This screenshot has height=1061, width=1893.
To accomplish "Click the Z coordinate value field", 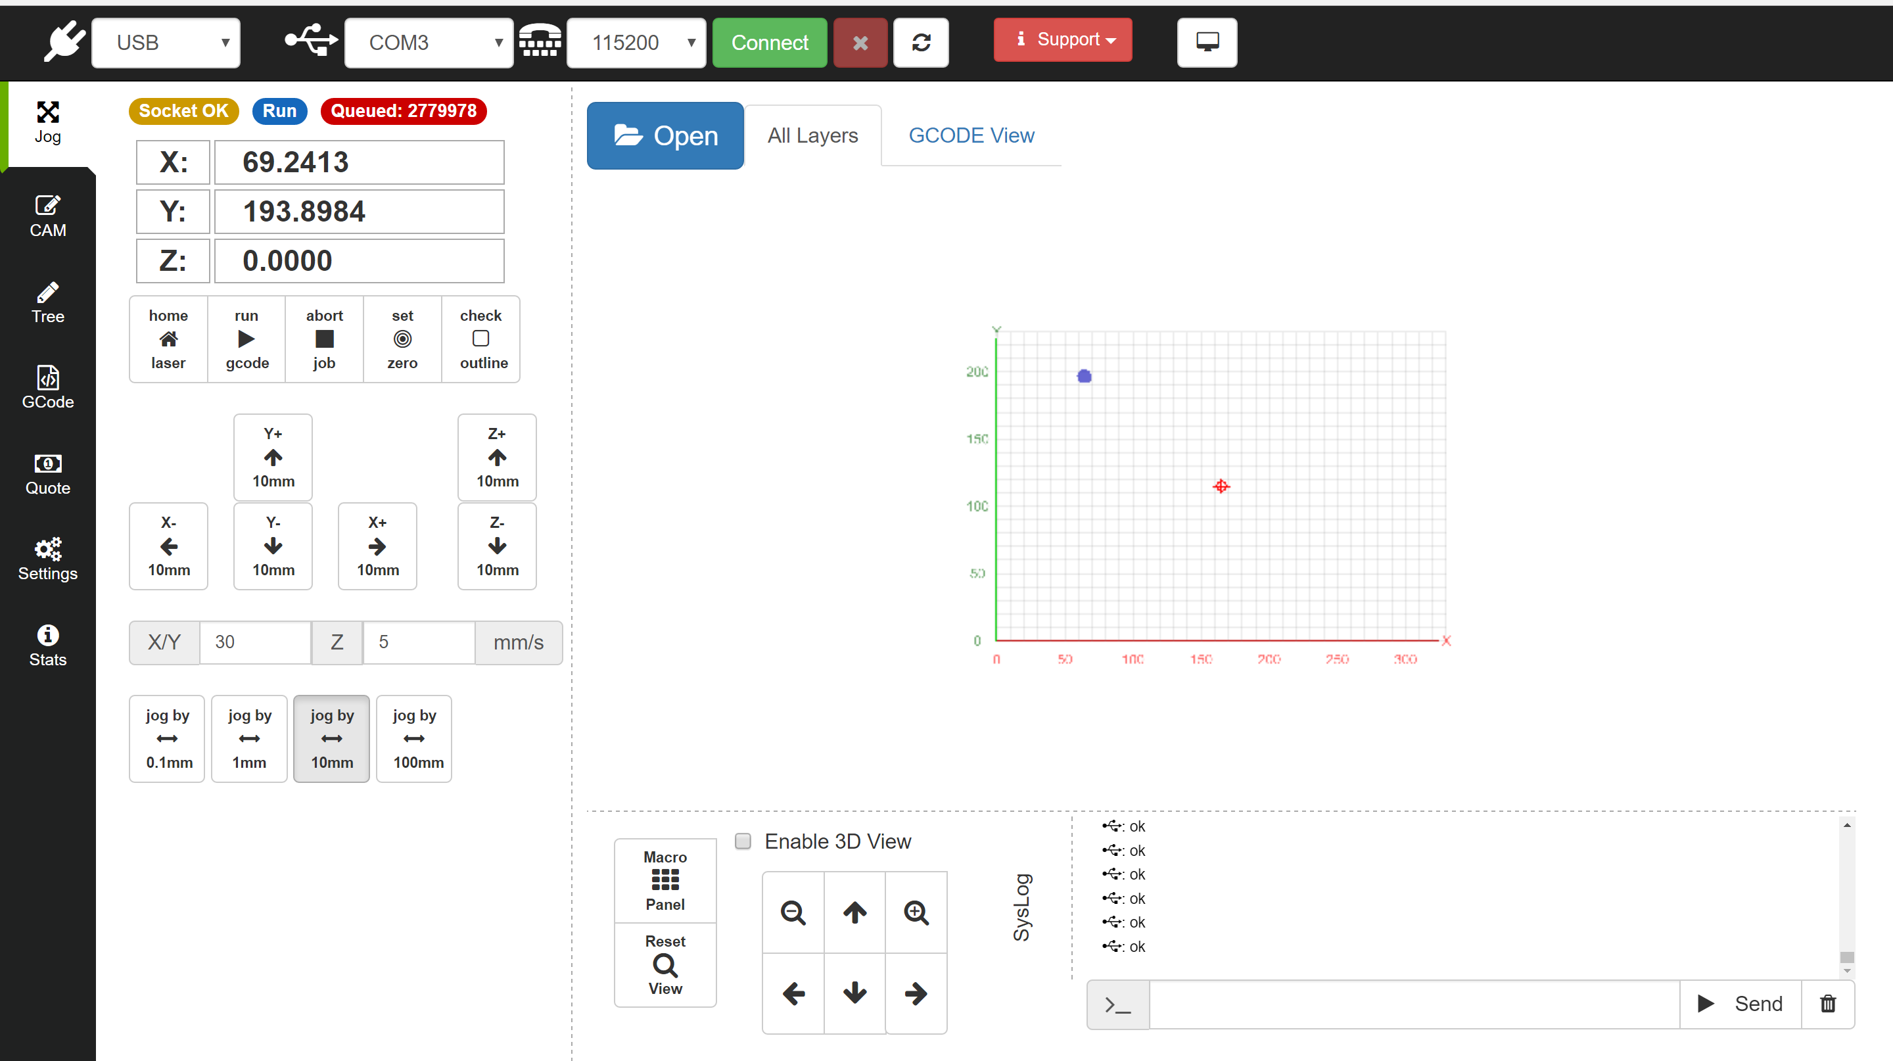I will click(x=360, y=261).
